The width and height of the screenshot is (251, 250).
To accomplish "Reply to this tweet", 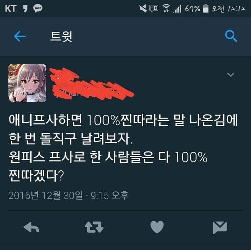I will (x=31, y=227).
